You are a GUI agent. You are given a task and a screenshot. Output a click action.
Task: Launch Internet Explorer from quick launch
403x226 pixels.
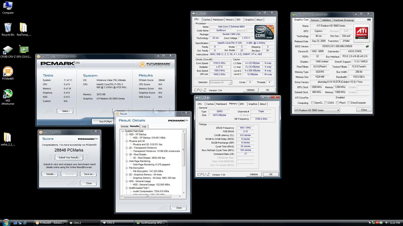tap(25, 223)
